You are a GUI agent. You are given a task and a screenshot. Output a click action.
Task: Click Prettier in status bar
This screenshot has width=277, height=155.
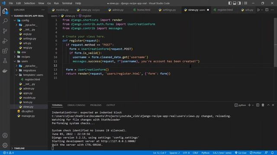[x=255, y=153]
